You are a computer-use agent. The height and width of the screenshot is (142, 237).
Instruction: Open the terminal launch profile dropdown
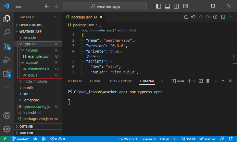click(x=194, y=81)
